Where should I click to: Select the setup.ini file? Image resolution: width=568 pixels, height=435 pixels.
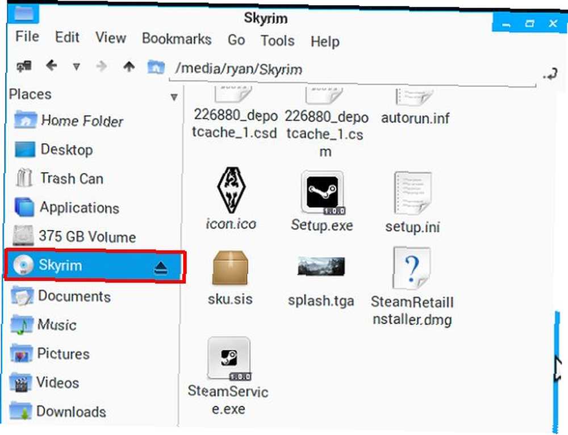click(x=412, y=203)
